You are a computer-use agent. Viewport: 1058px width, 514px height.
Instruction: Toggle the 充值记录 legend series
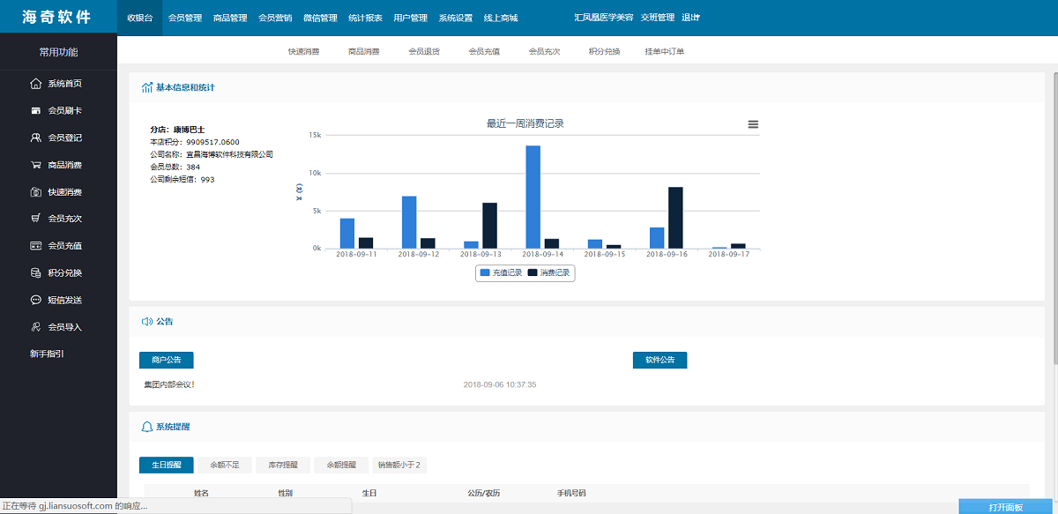point(501,273)
